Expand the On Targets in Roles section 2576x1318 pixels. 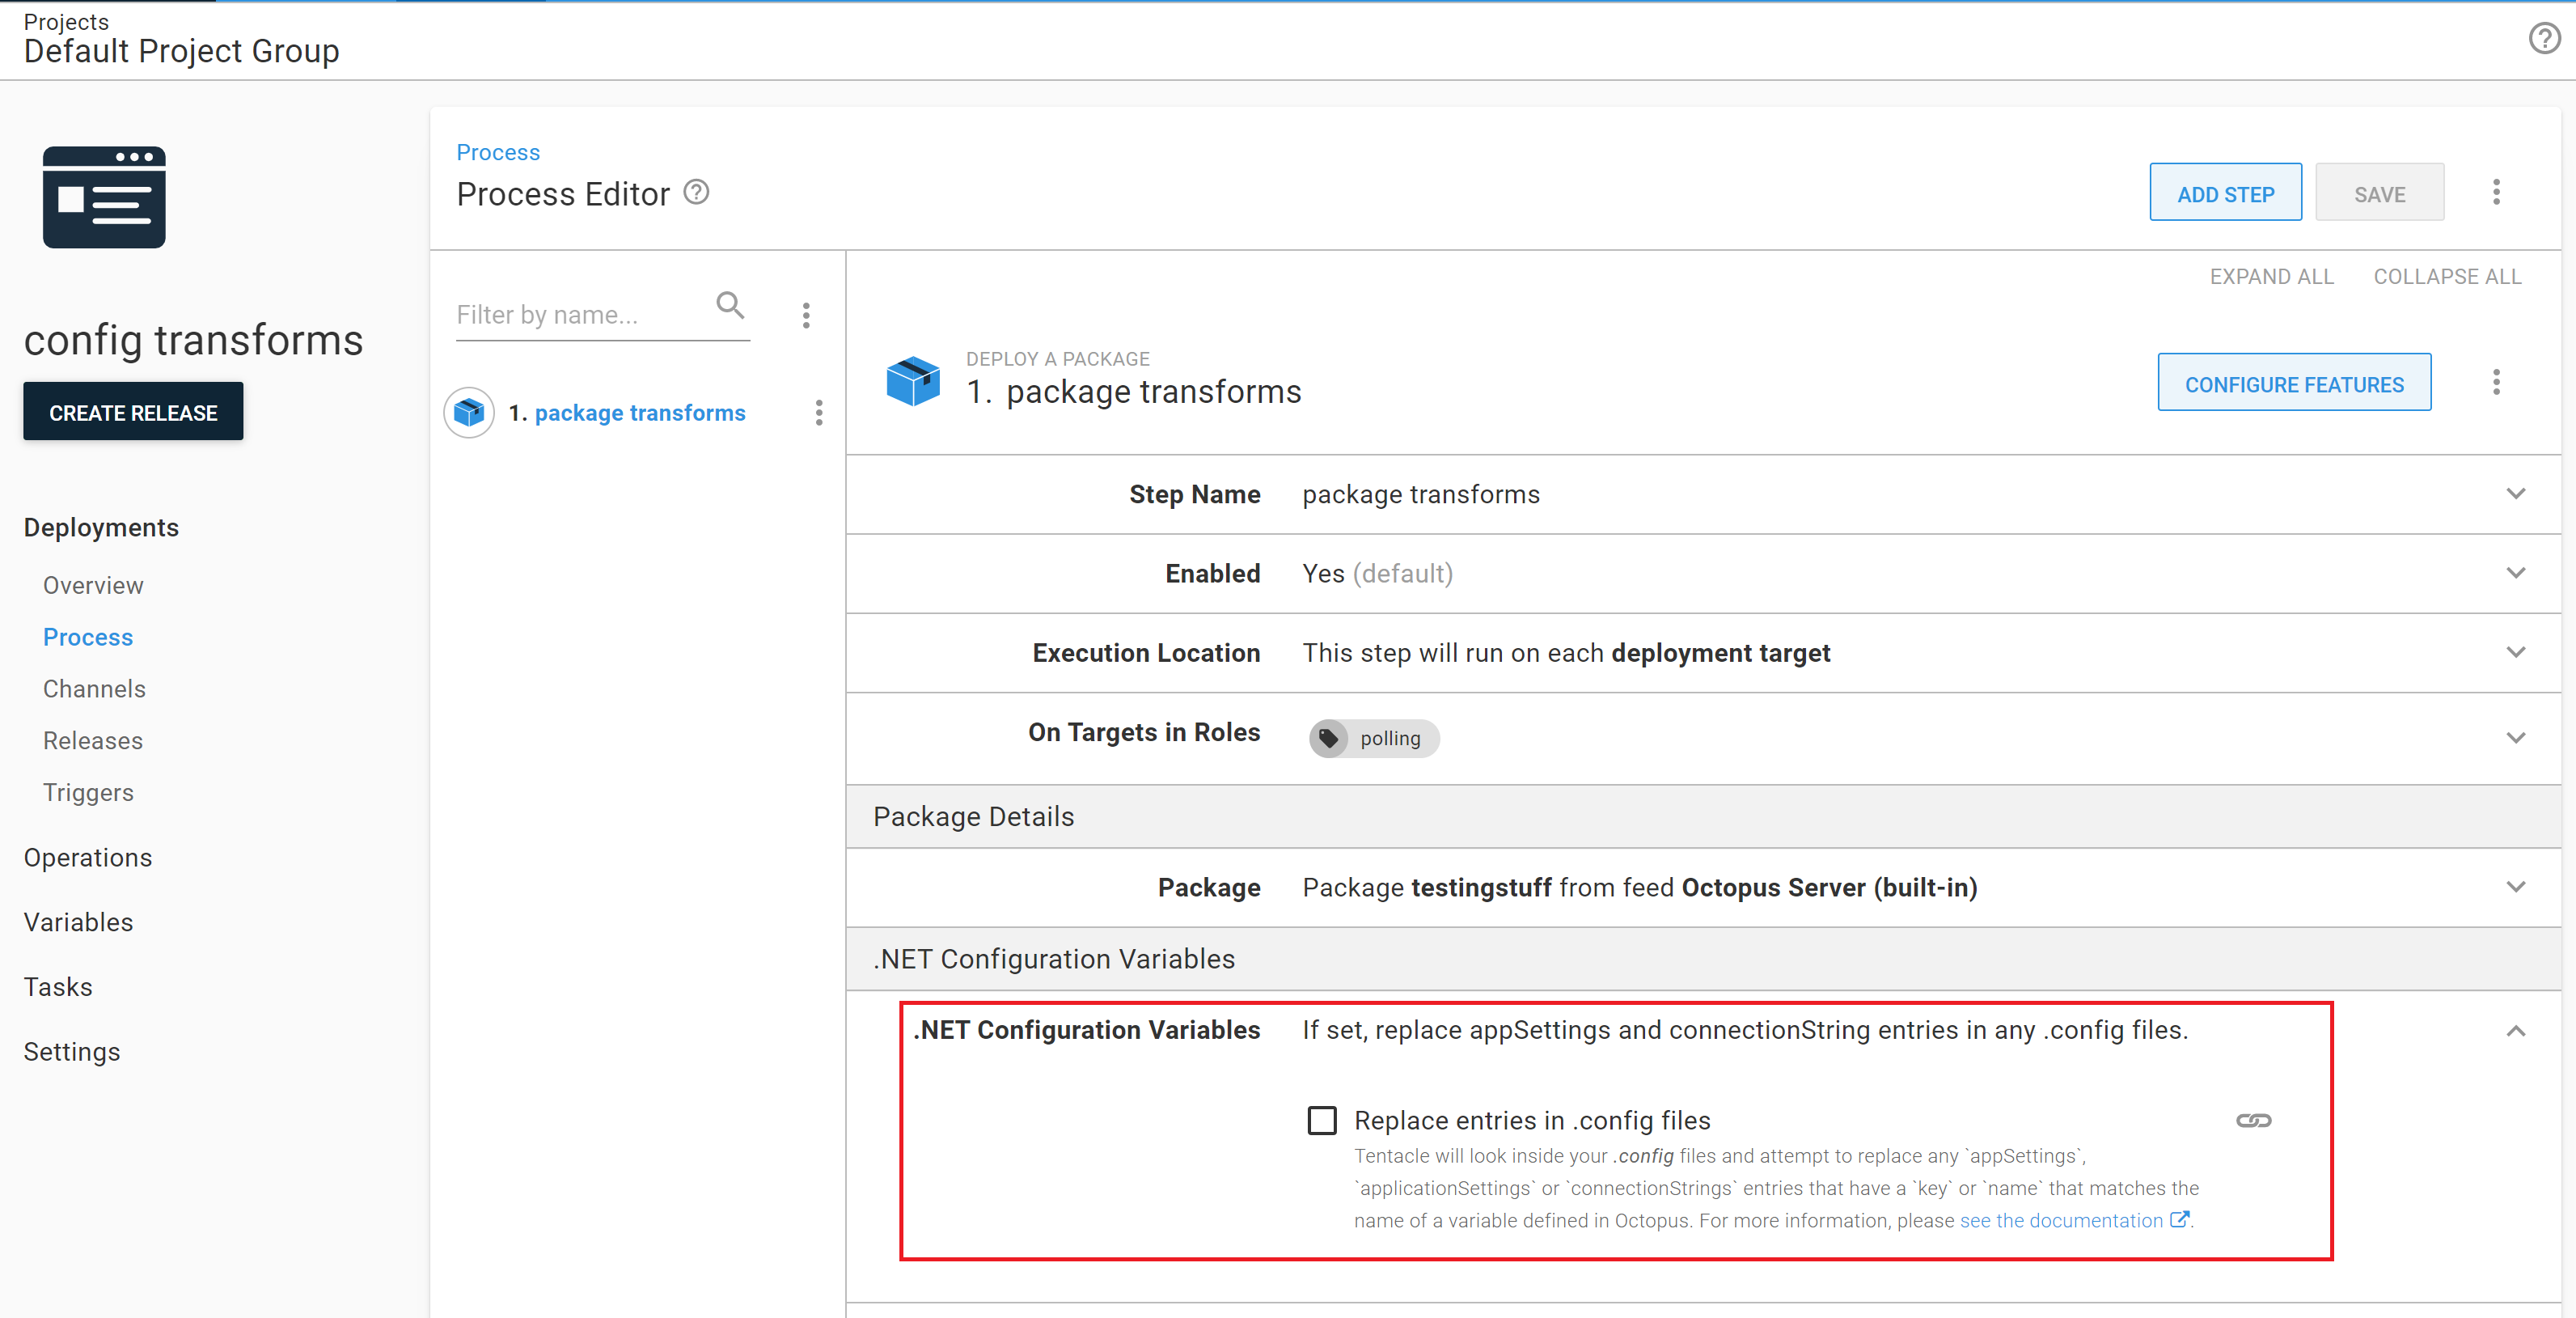pos(2516,738)
